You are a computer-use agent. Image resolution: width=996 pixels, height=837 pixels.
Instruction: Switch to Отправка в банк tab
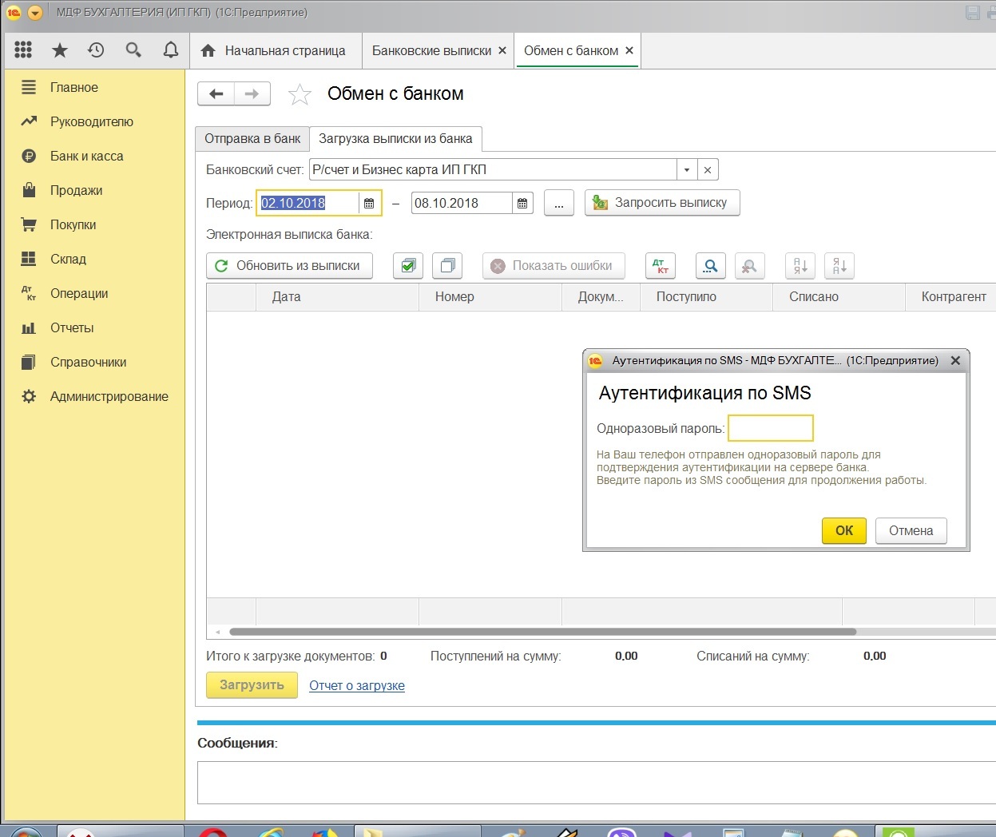pyautogui.click(x=252, y=139)
